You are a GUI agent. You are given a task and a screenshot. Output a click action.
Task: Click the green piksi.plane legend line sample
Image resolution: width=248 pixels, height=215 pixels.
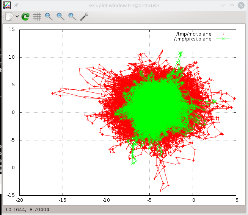(223, 39)
